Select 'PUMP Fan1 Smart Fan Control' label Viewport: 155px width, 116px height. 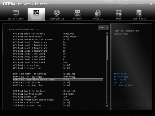tap(29, 74)
